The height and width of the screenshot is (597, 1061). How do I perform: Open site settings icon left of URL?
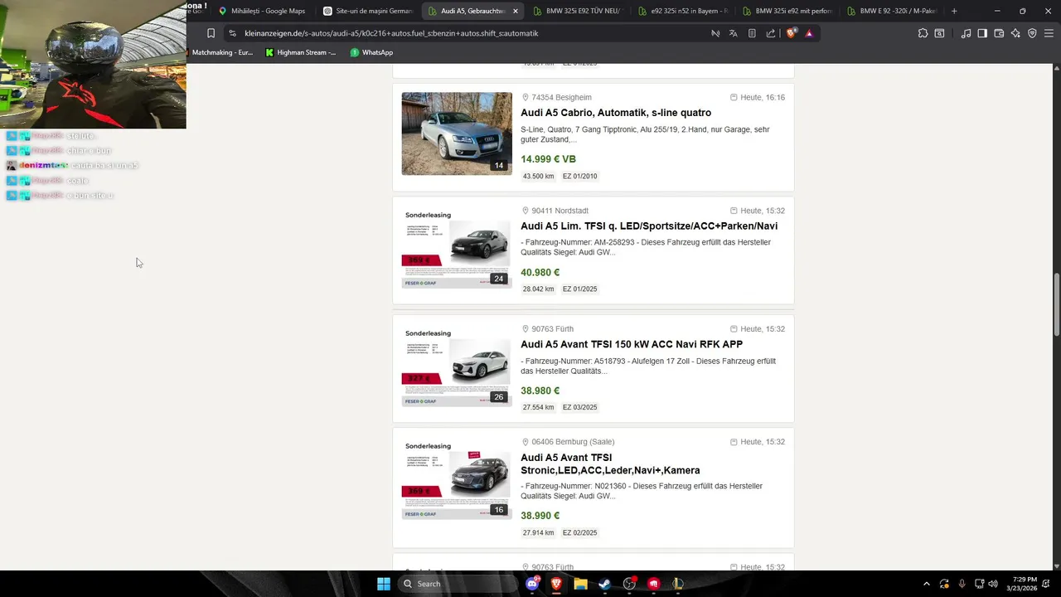point(232,33)
